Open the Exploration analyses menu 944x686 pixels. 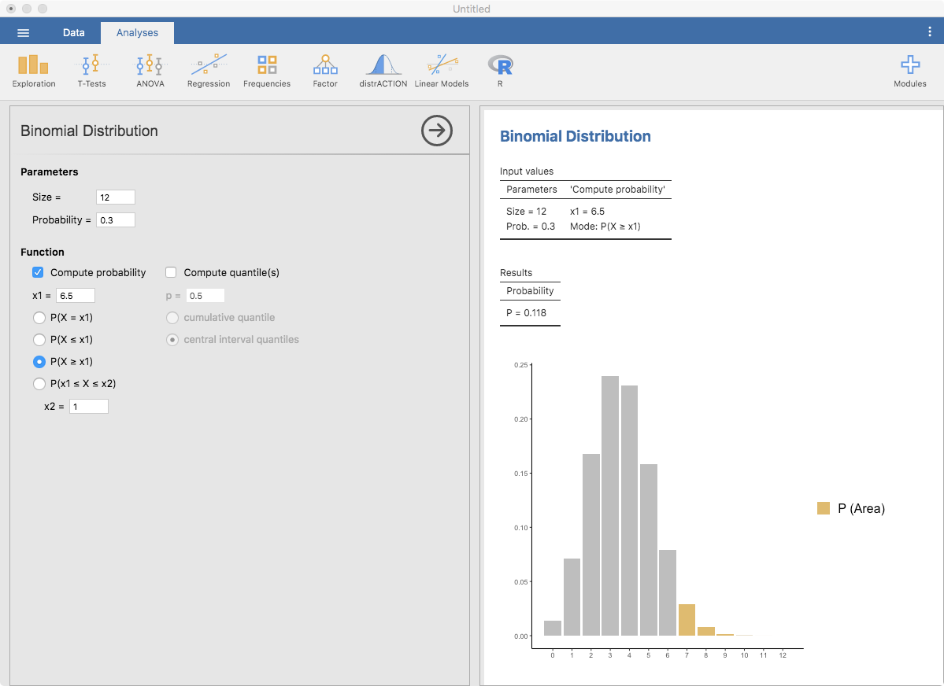point(34,70)
